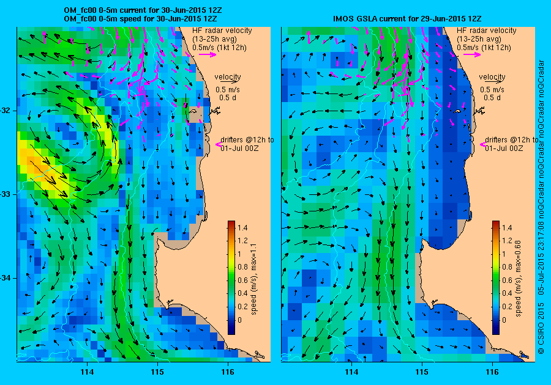Click the magenta drifter marker in IMOS GSLA map legend
This screenshot has width=551, height=385.
coord(482,144)
